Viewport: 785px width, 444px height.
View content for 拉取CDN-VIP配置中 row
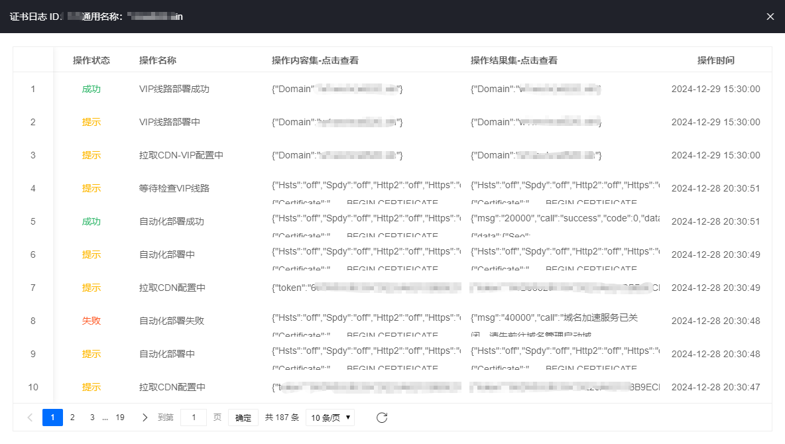tap(337, 155)
